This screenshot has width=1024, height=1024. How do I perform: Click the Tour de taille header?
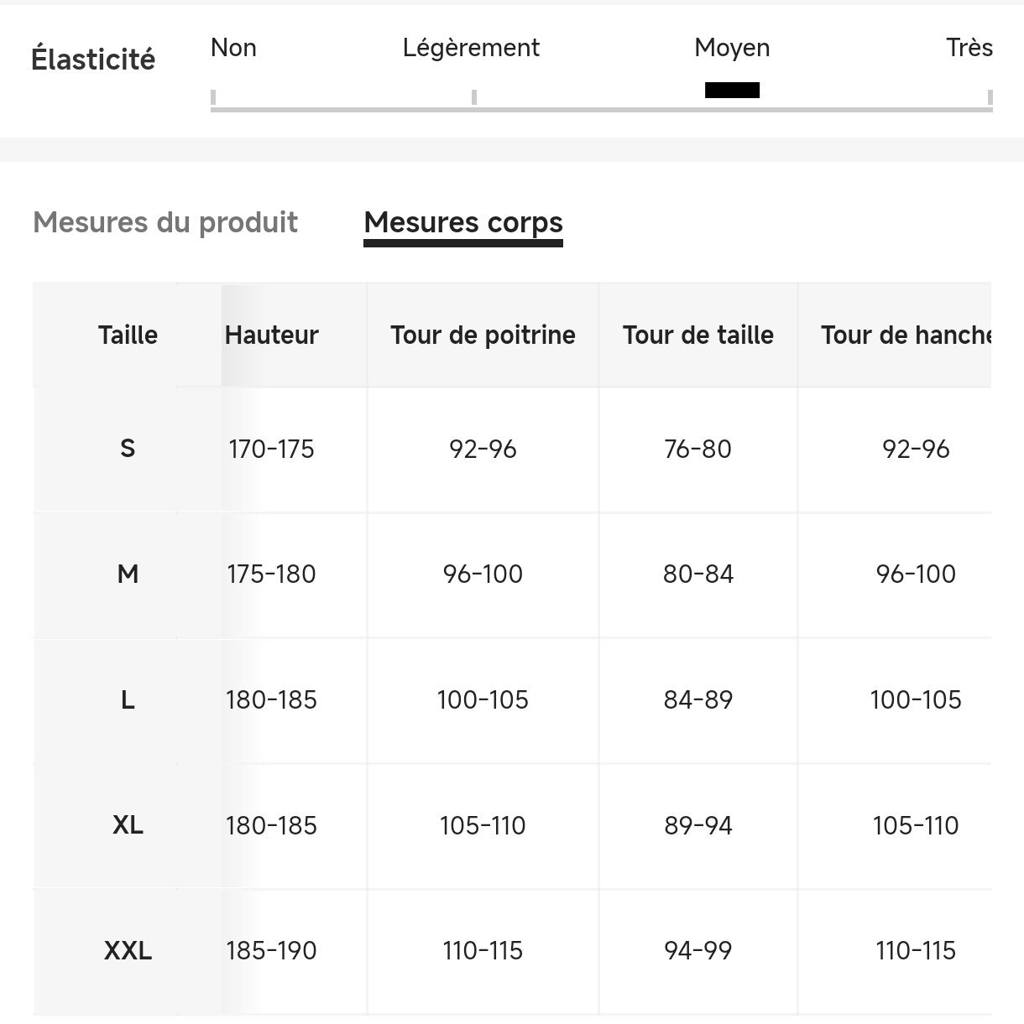tap(698, 335)
